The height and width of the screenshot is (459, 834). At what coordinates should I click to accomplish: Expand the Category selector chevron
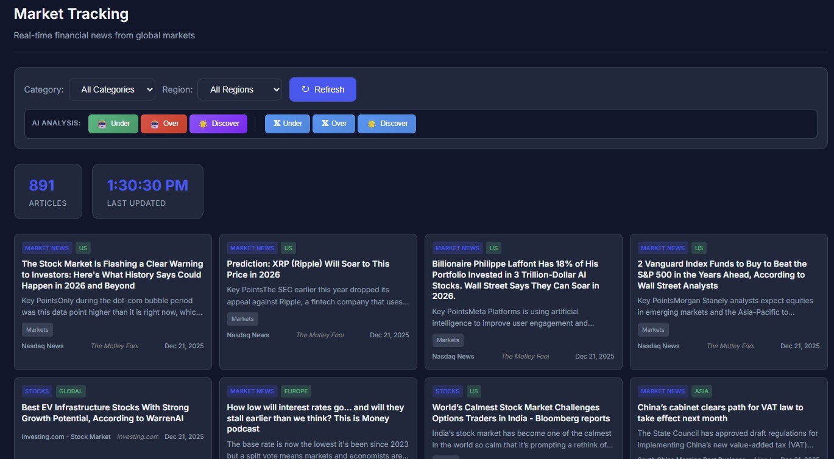149,89
